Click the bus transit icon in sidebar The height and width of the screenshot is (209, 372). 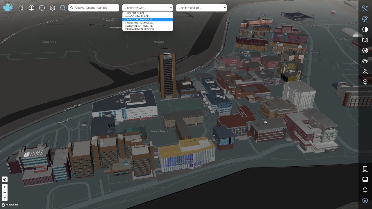(365, 179)
